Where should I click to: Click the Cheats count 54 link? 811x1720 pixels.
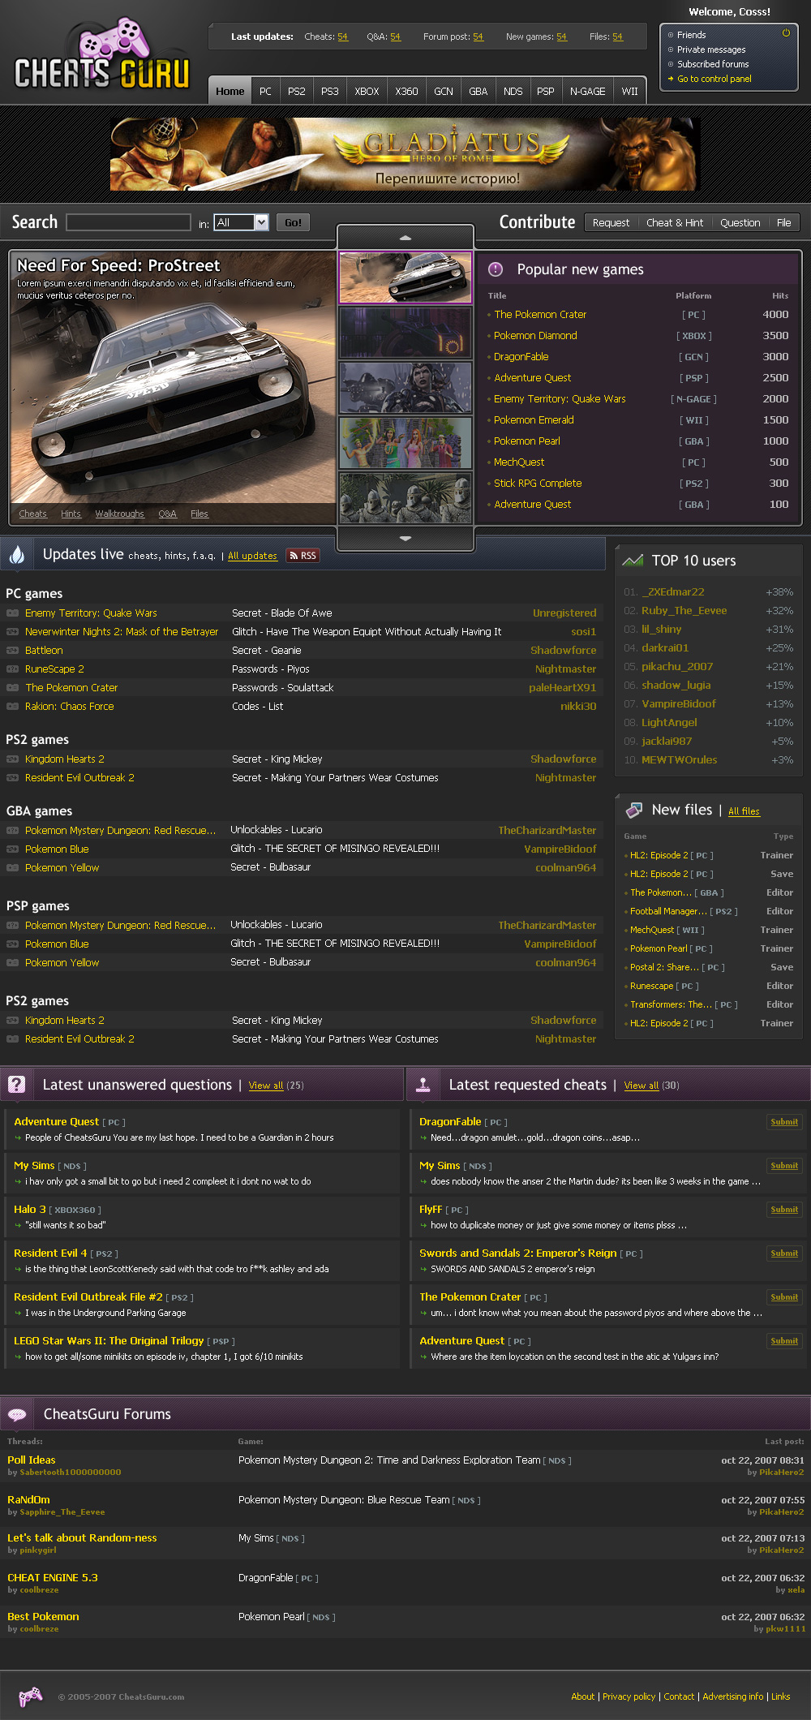(342, 37)
